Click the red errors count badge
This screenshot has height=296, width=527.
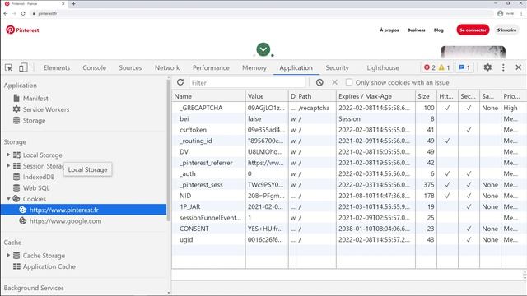coord(430,67)
